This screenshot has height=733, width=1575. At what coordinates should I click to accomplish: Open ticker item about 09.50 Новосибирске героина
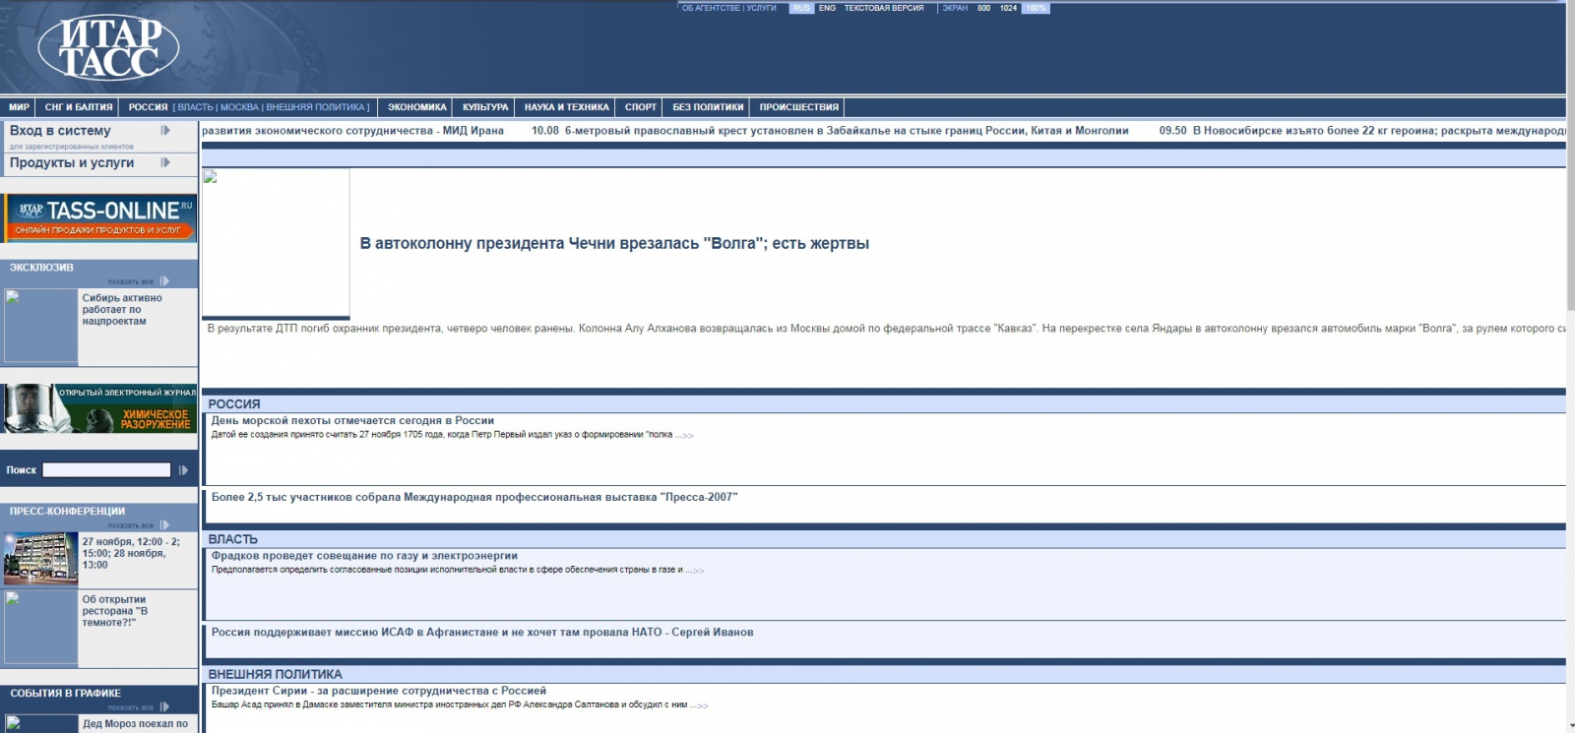1362,131
